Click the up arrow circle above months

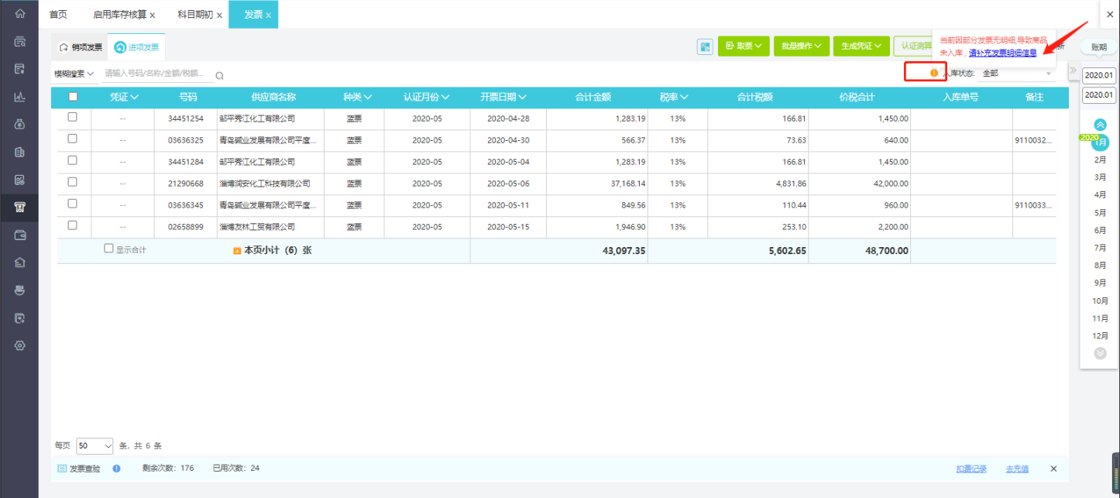coord(1100,125)
